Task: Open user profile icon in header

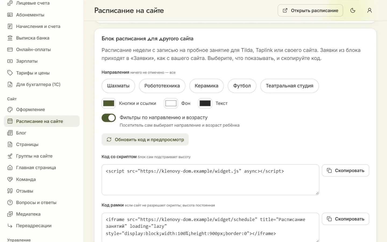Action: click(370, 10)
